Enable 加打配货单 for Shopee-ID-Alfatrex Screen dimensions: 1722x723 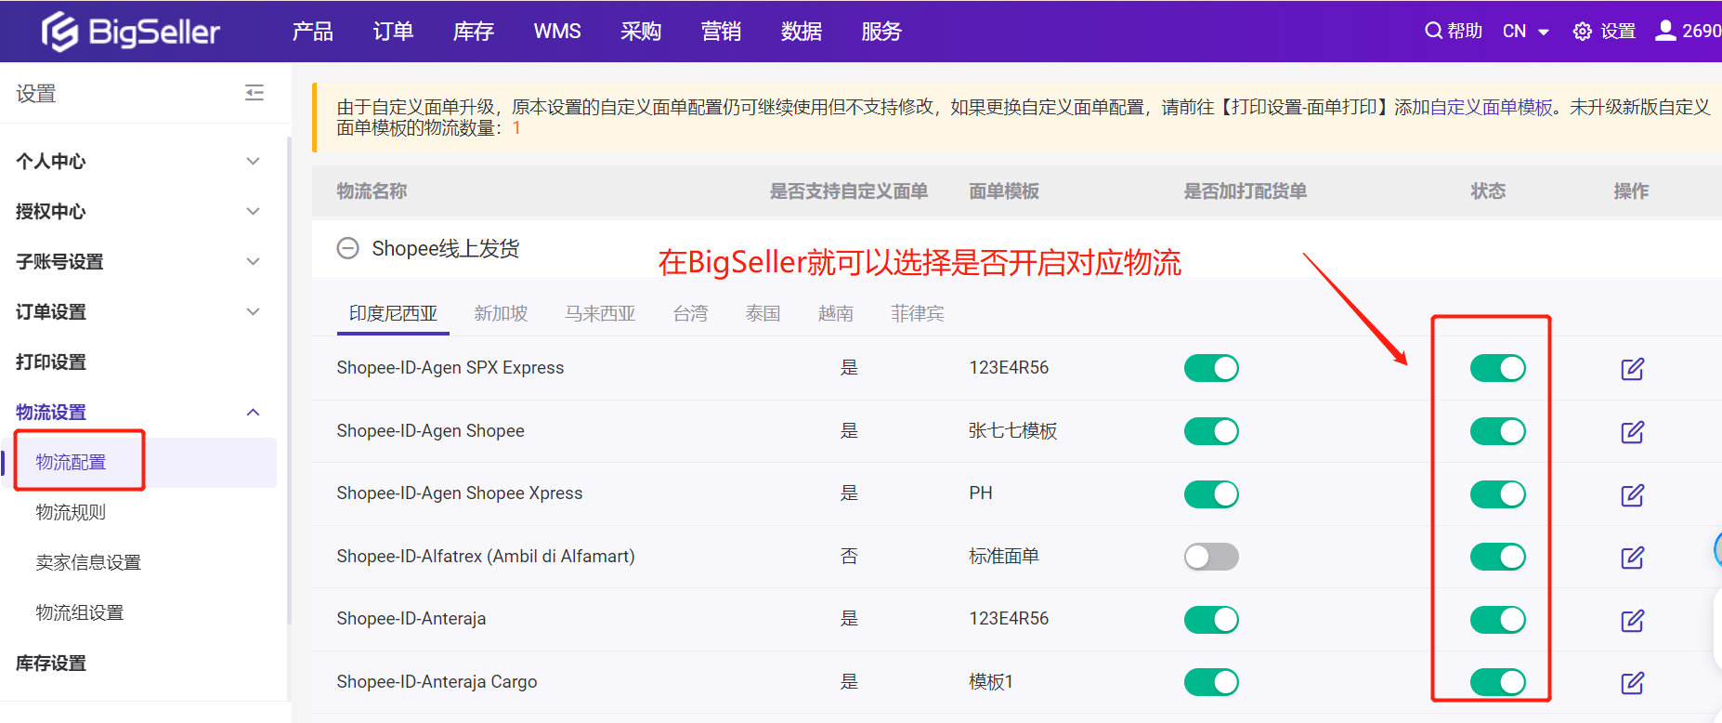[1211, 557]
